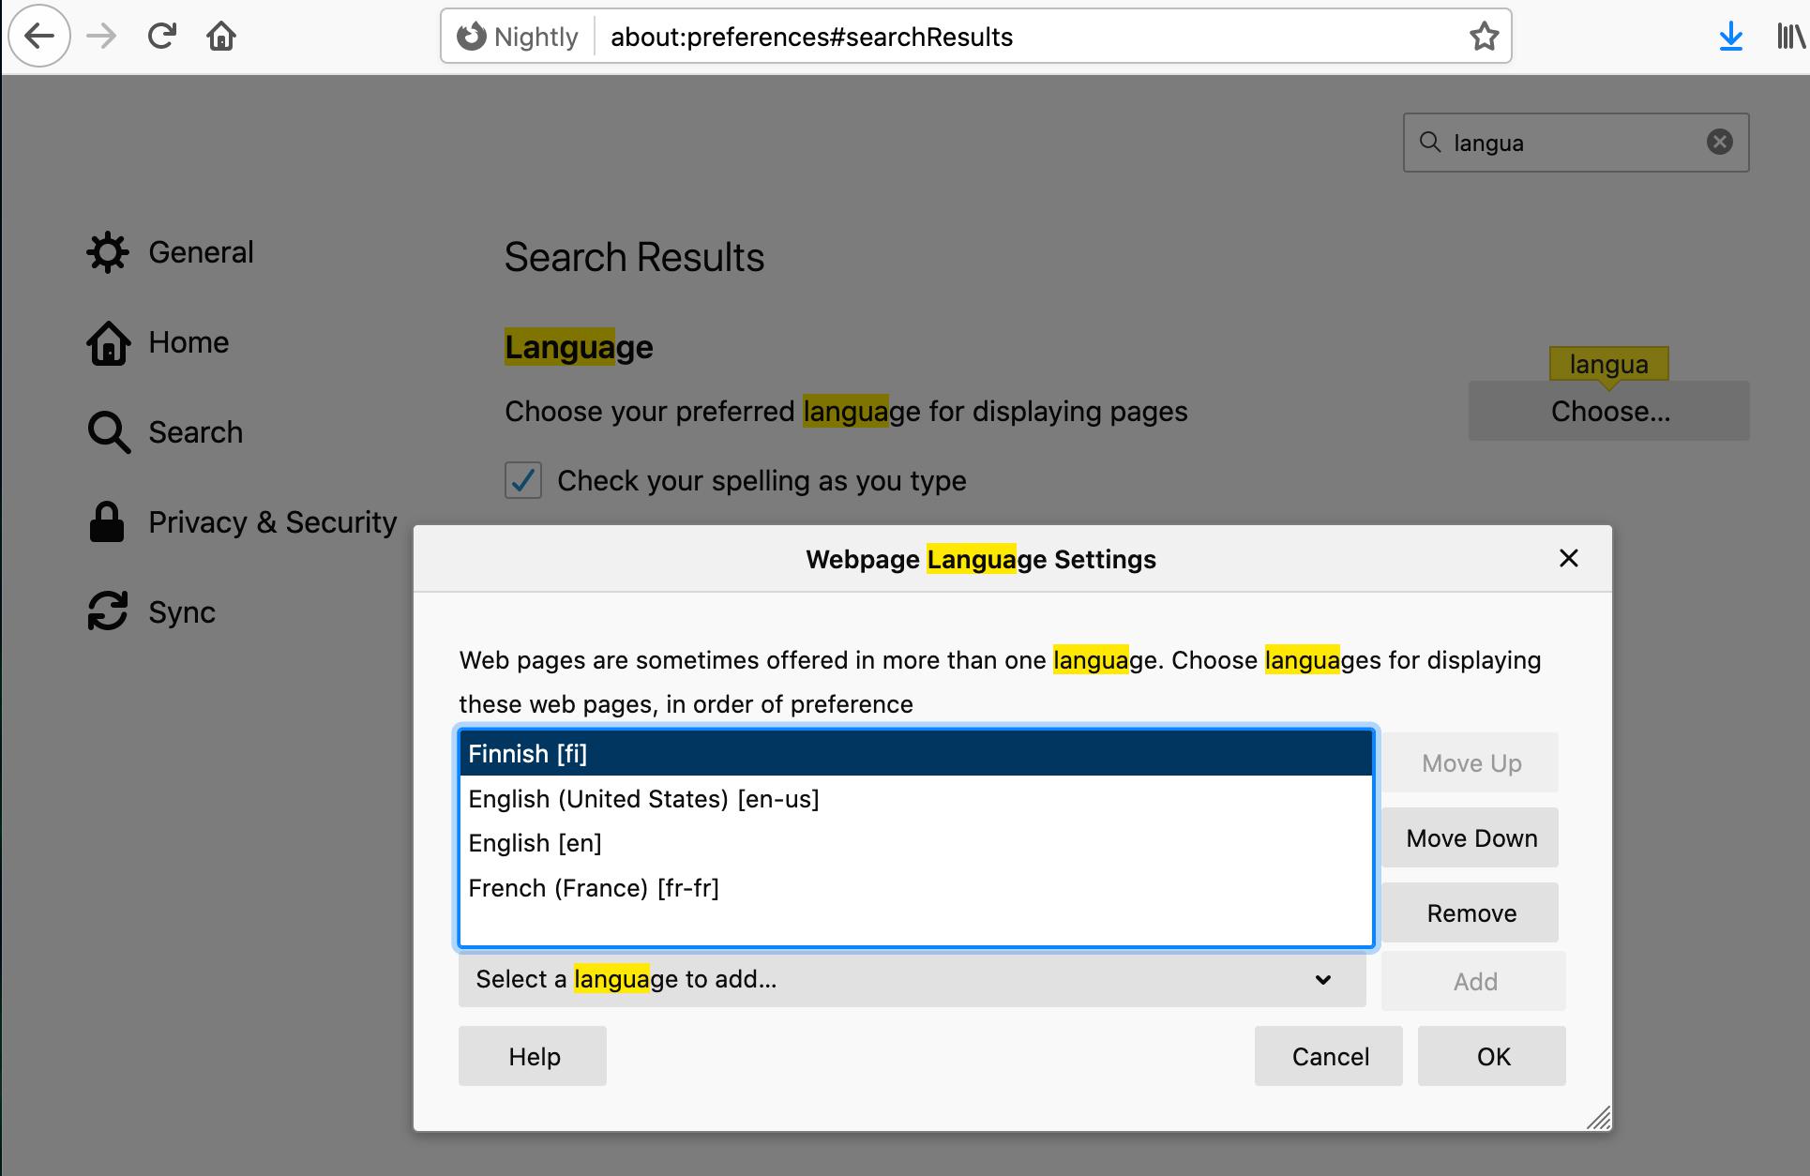Reload the current page
The height and width of the screenshot is (1176, 1810).
coord(161,36)
